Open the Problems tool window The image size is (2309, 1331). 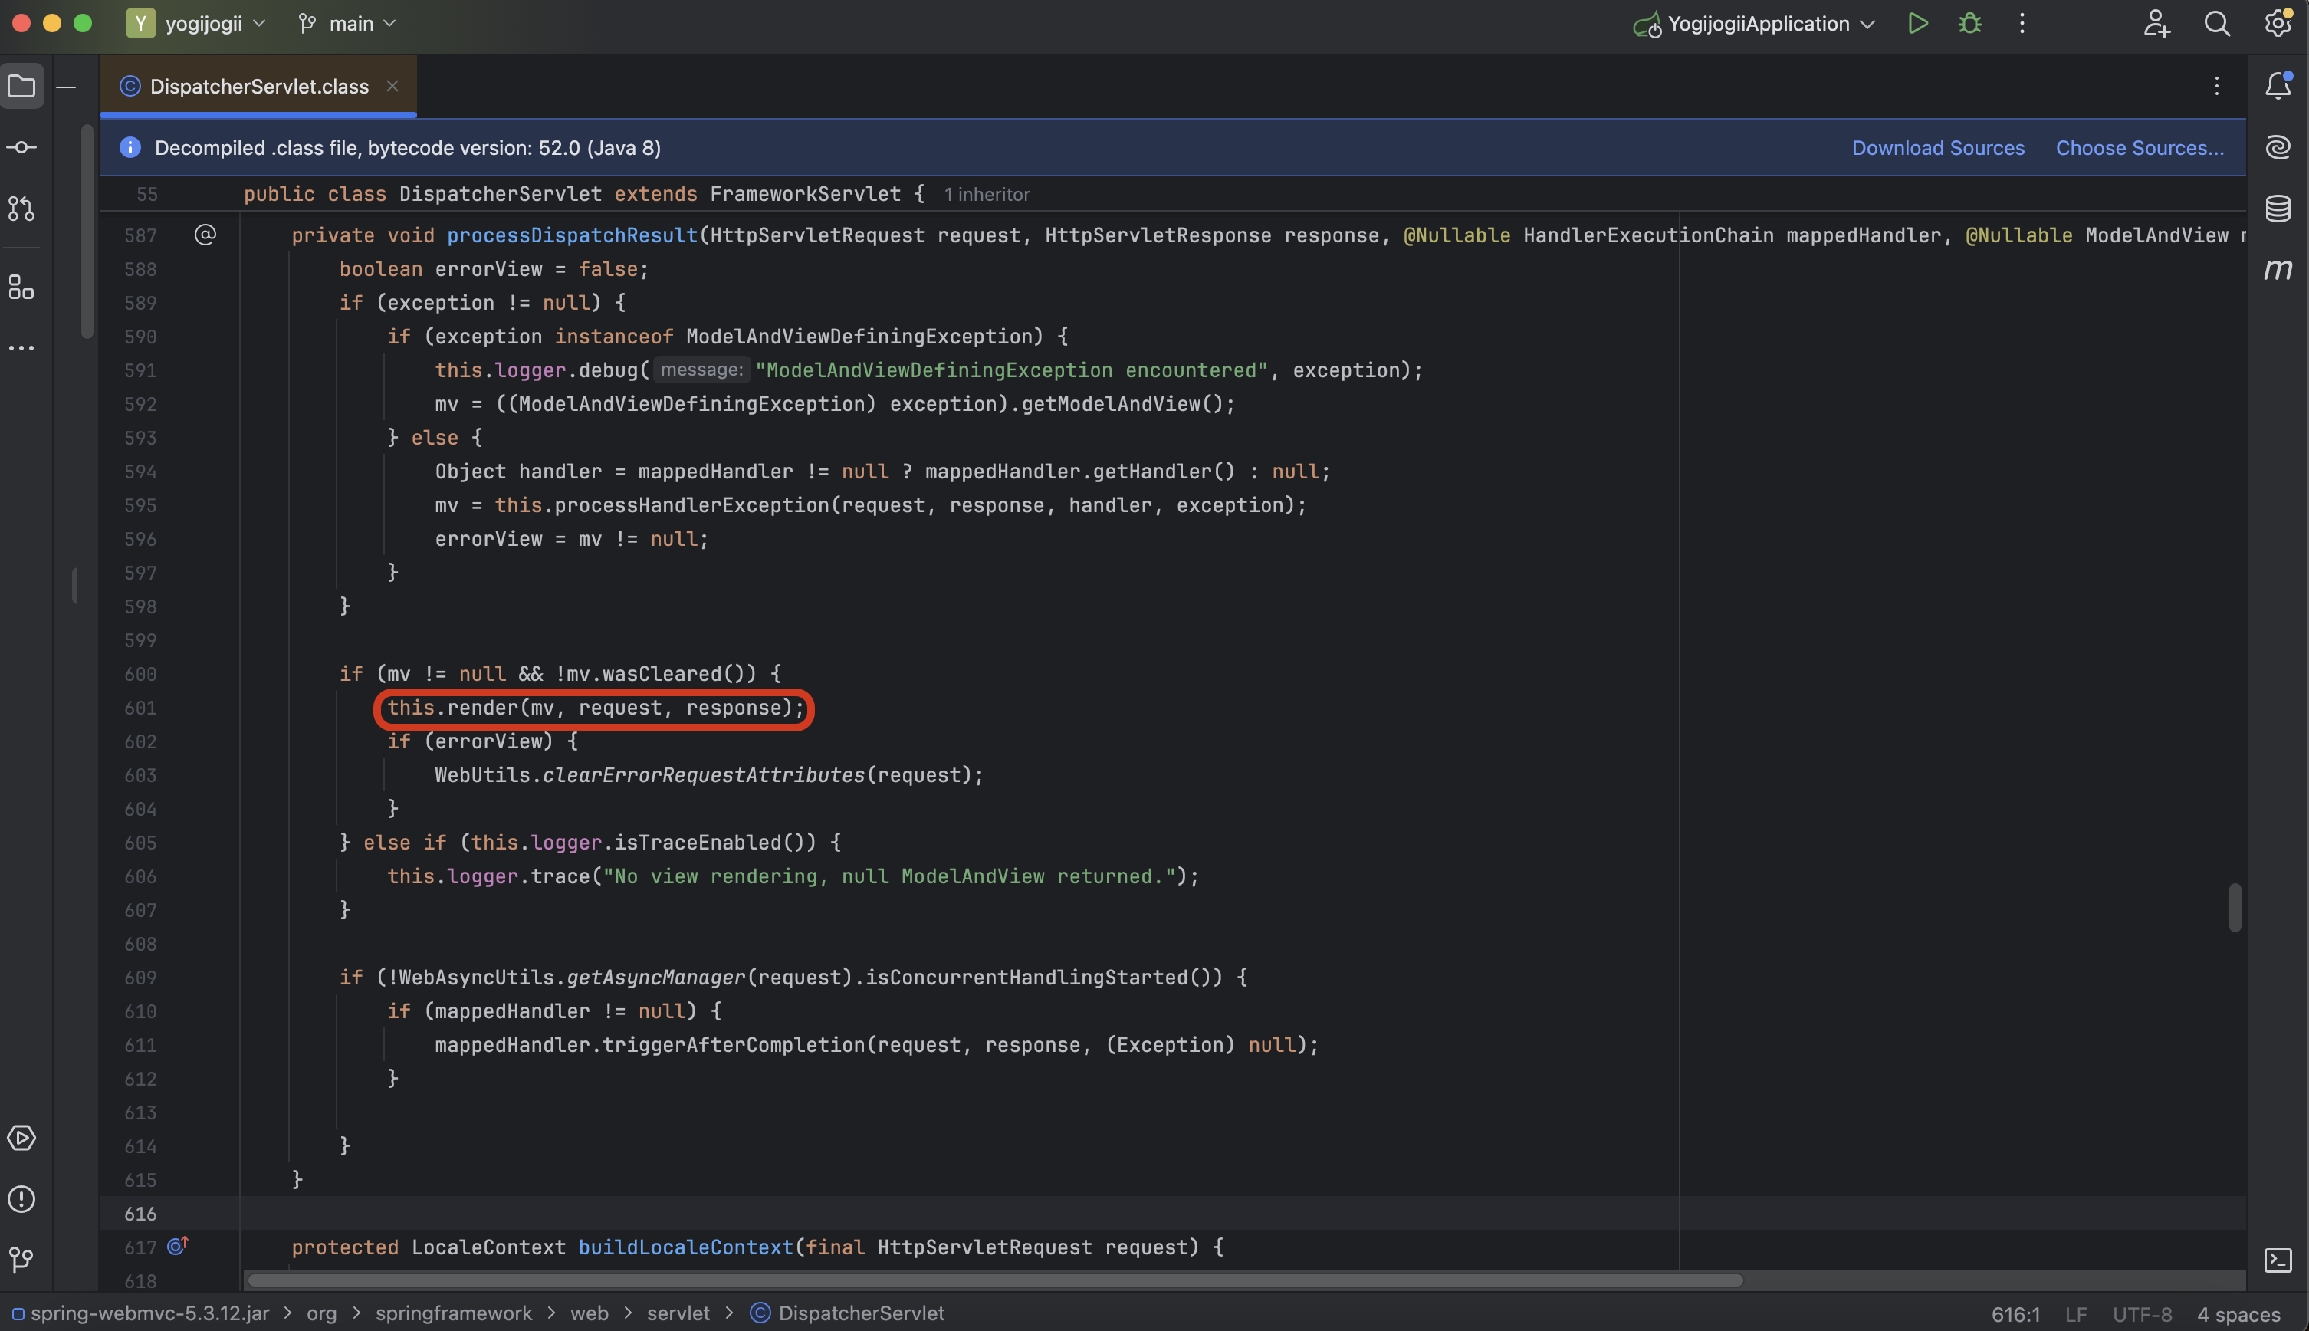(x=22, y=1199)
